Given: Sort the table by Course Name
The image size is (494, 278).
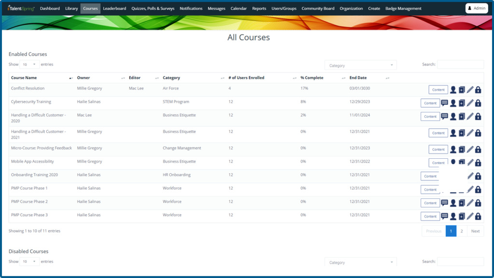Looking at the screenshot, I should click(24, 78).
